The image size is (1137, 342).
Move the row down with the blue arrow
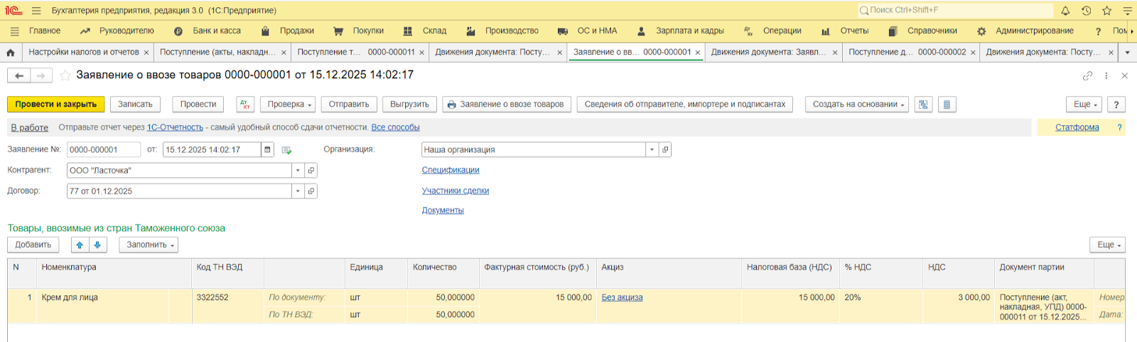[x=97, y=245]
